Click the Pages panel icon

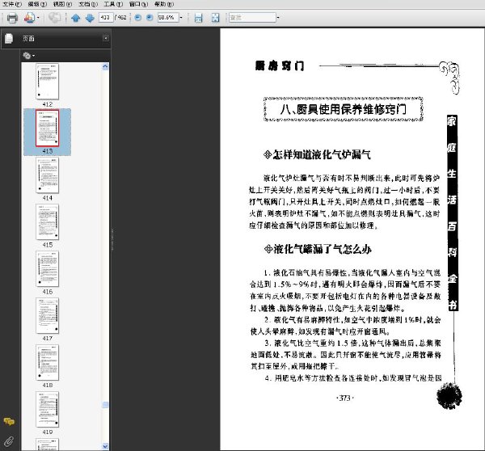pyautogui.click(x=9, y=38)
